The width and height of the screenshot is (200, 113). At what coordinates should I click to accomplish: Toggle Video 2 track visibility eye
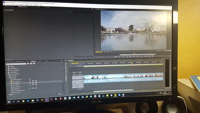pyautogui.click(x=73, y=74)
